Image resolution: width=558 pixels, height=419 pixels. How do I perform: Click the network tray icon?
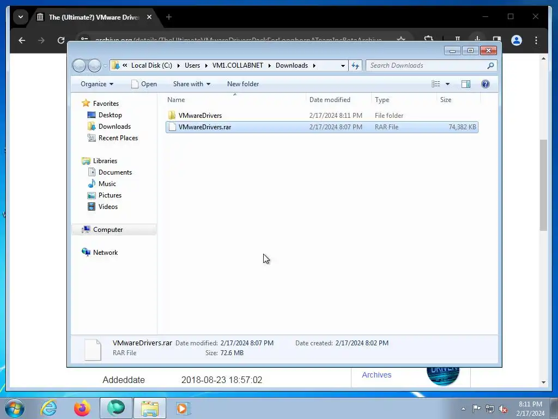(490, 409)
